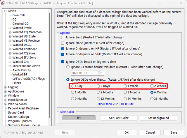Viewport: 187px width, 138px height.
Task: Expand the Wanted US State node
Action: pos(10,36)
